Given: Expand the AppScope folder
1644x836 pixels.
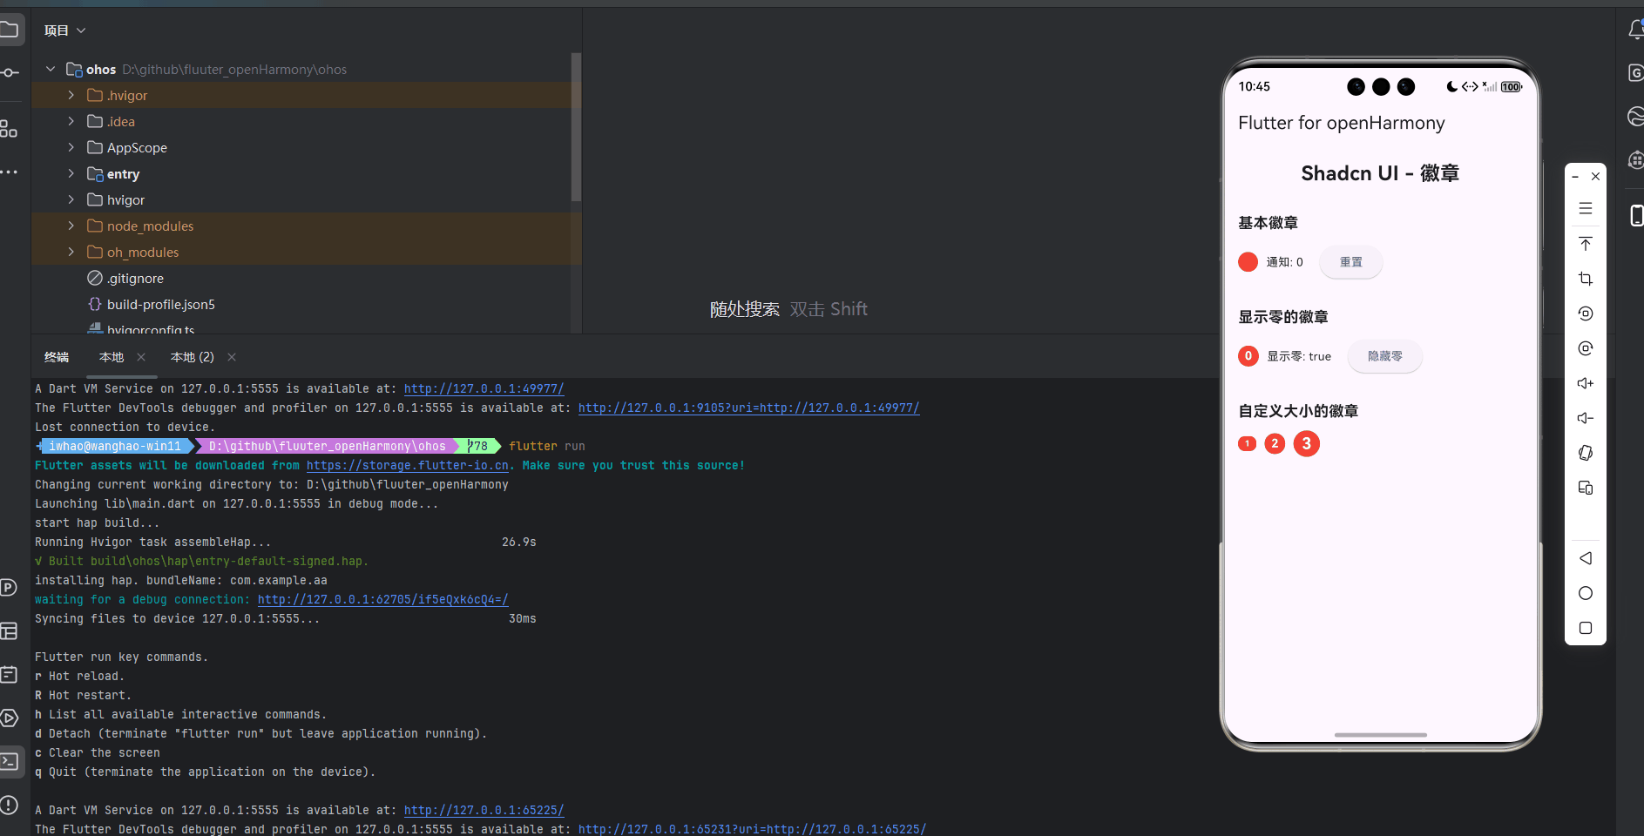Looking at the screenshot, I should tap(71, 147).
